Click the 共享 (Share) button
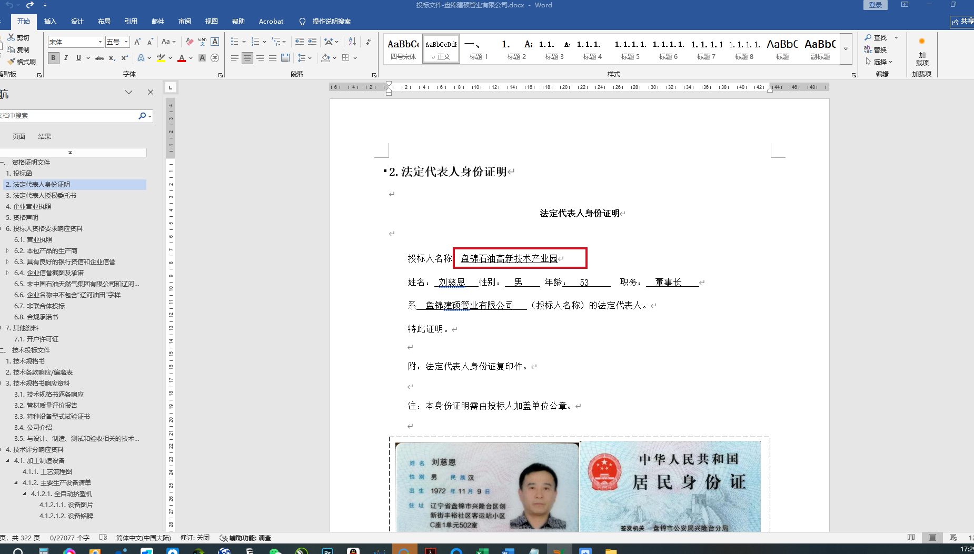The image size is (974, 554). tap(962, 22)
